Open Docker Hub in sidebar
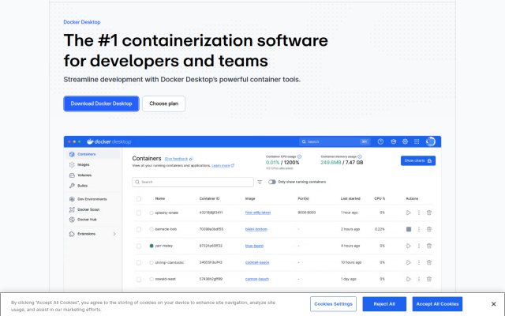Screen dimensions: 505x316 [87, 220]
